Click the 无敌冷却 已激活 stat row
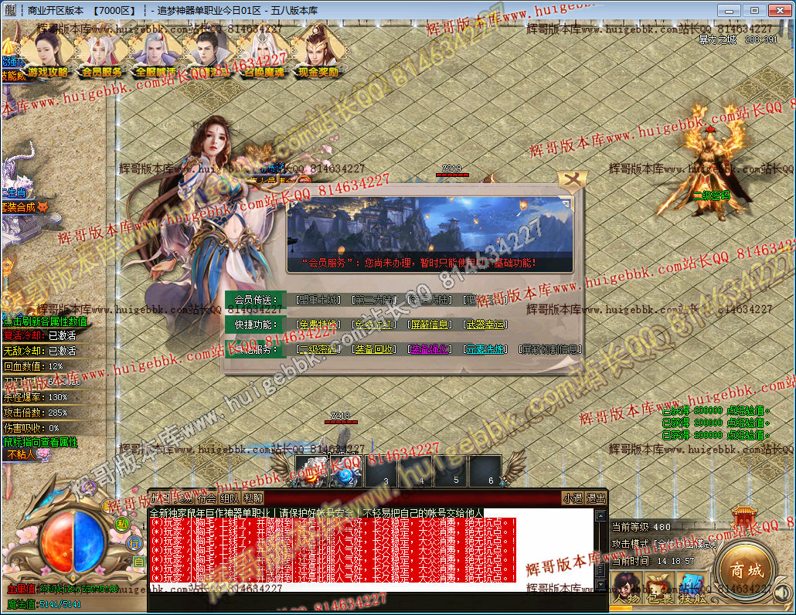 [x=39, y=351]
